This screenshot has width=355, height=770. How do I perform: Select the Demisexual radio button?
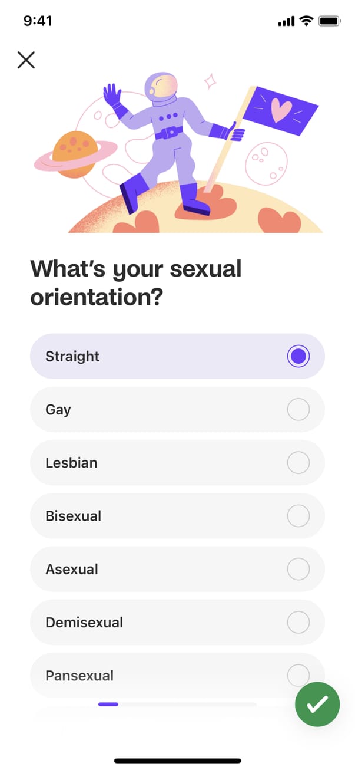298,622
